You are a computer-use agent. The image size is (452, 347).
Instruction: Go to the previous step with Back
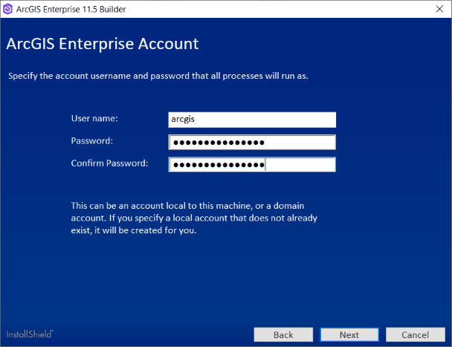click(282, 335)
